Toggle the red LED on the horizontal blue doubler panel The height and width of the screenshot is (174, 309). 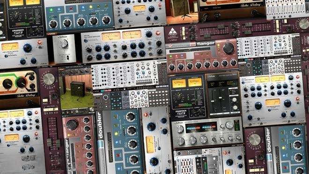71,9
